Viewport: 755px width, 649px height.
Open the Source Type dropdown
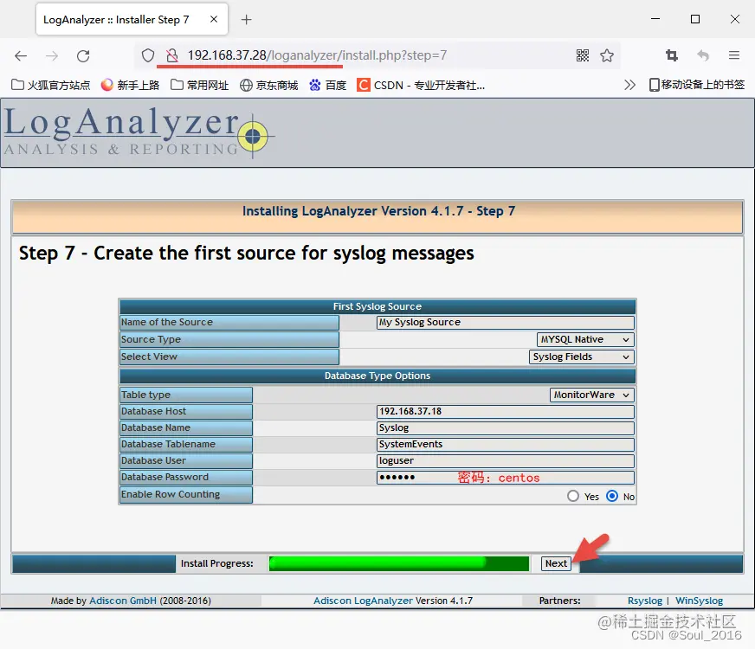pyautogui.click(x=585, y=340)
